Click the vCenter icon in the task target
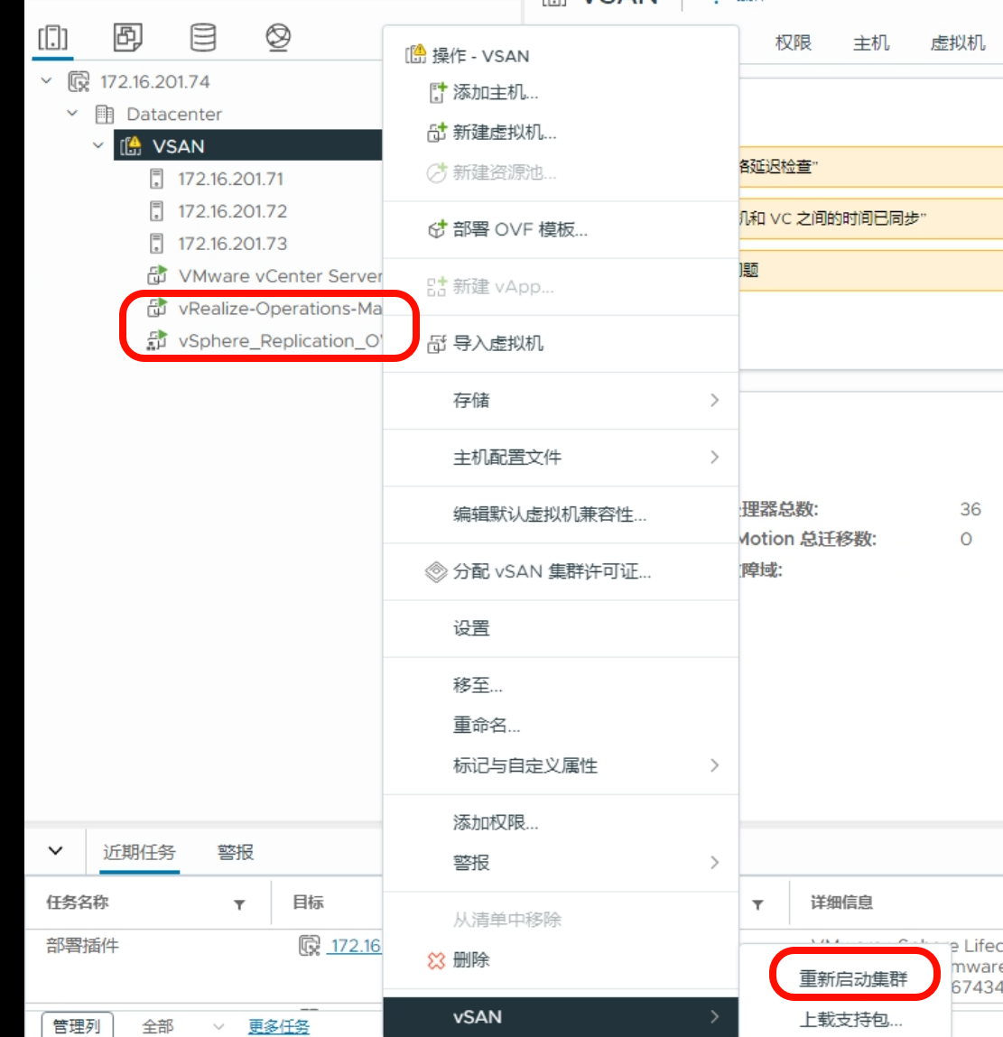1003x1037 pixels. [x=309, y=946]
